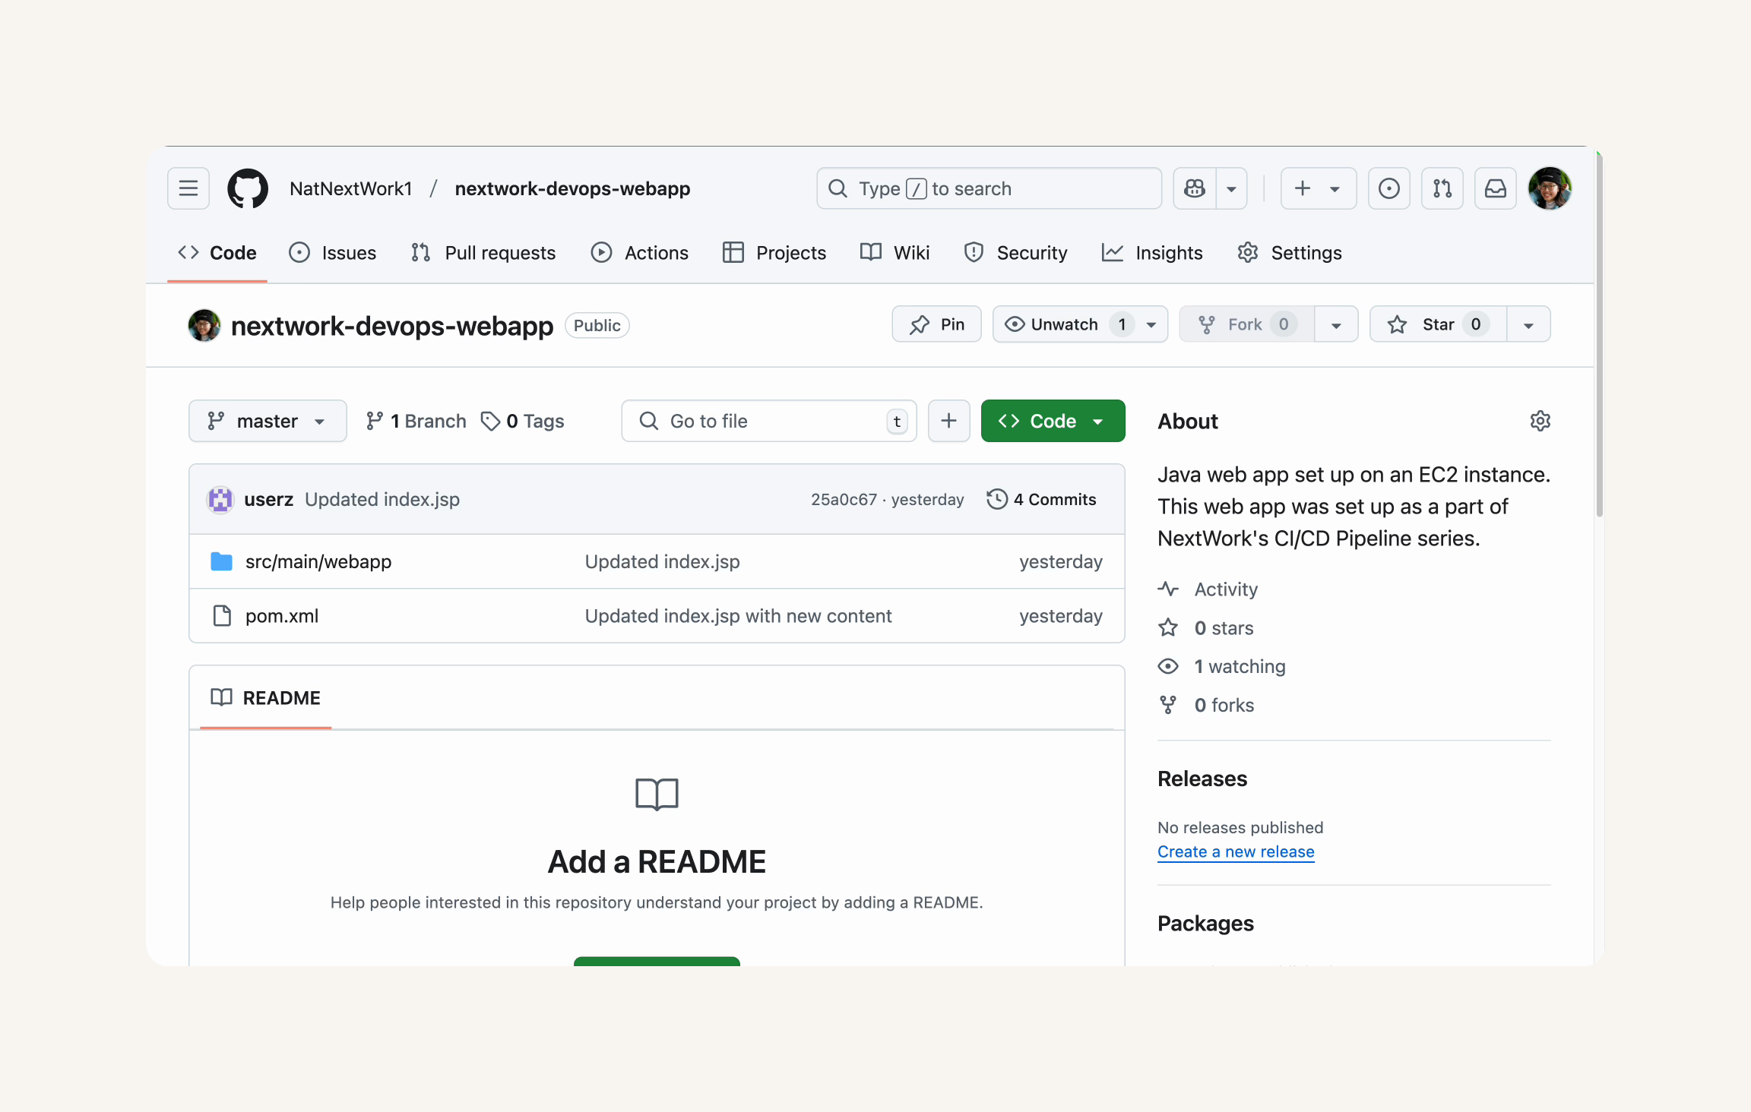Click the Add file plus button
The width and height of the screenshot is (1751, 1112).
click(949, 421)
